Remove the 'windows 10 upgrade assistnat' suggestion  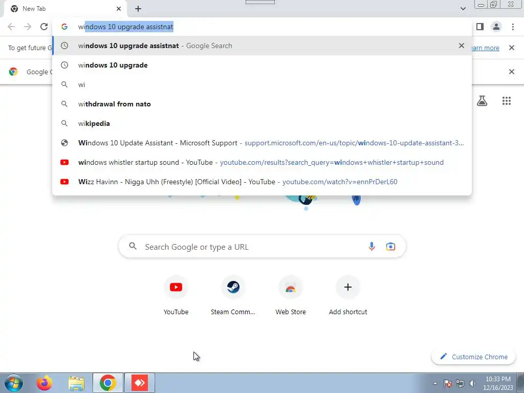(462, 46)
